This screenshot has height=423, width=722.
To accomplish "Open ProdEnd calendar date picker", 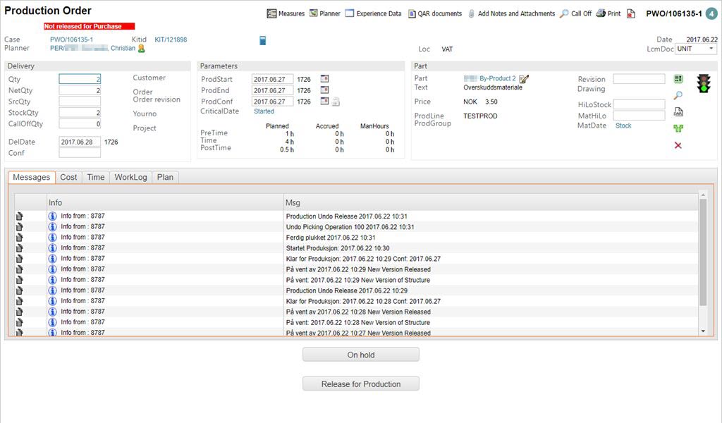I will [324, 90].
